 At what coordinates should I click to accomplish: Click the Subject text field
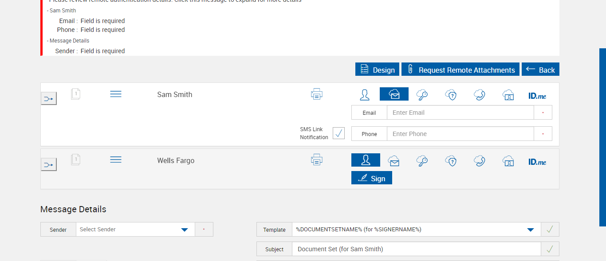pyautogui.click(x=416, y=249)
